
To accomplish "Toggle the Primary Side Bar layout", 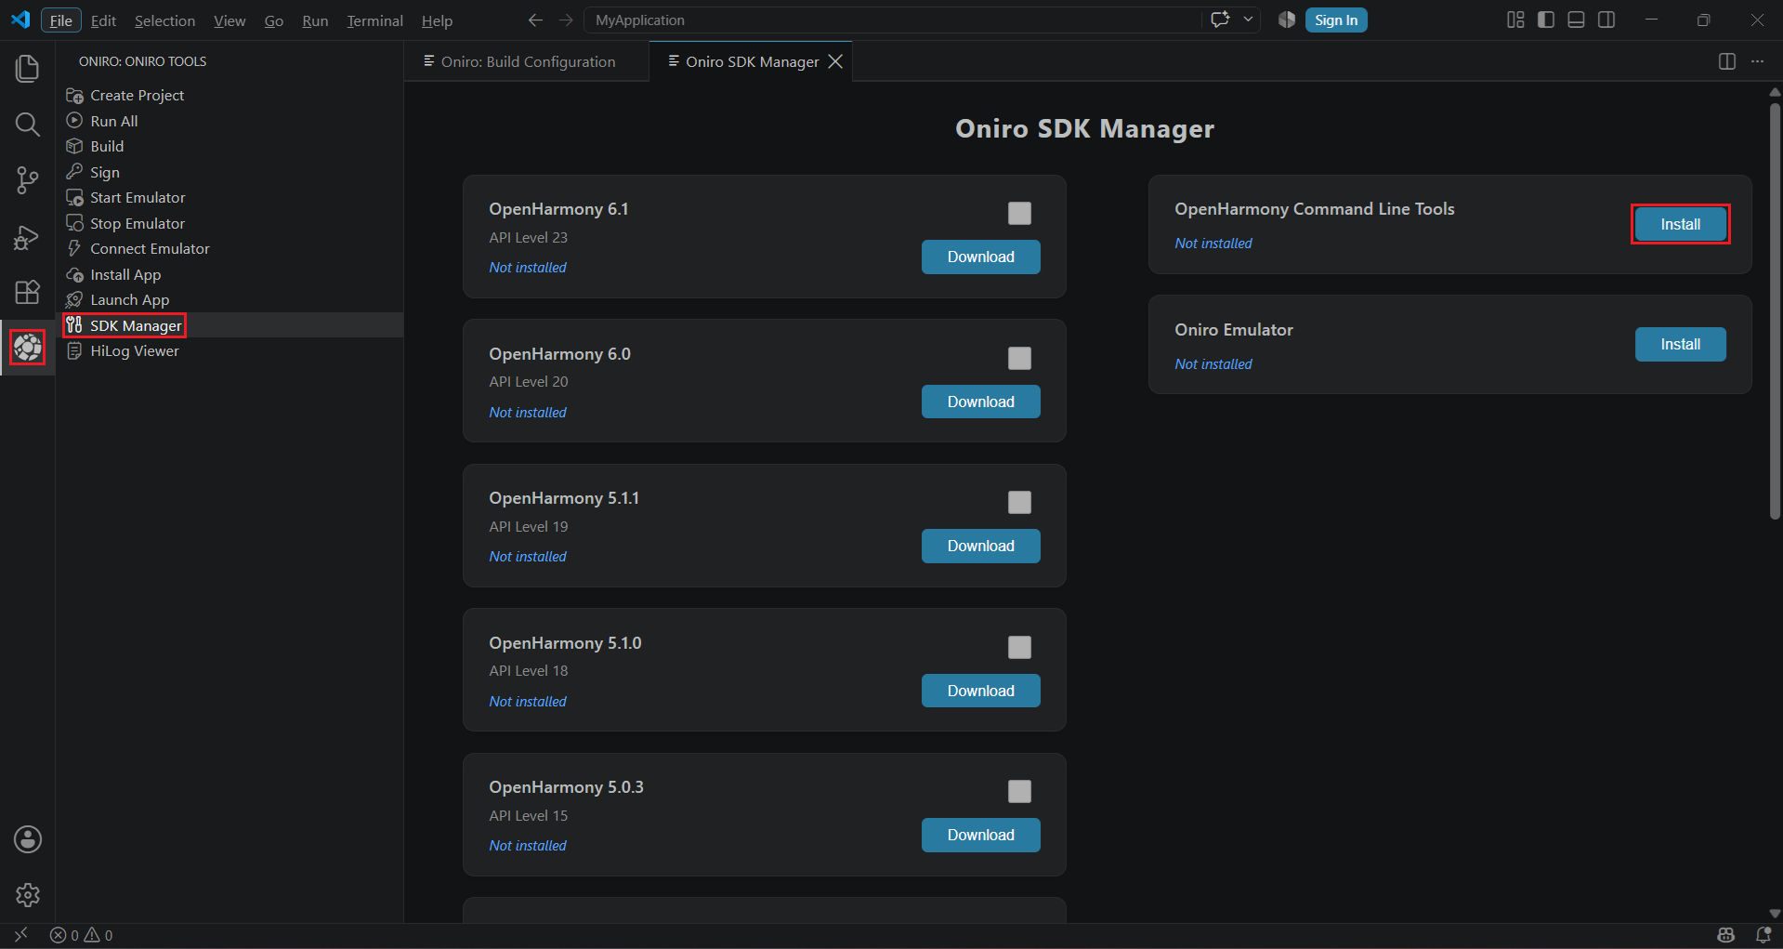I will point(1546,20).
